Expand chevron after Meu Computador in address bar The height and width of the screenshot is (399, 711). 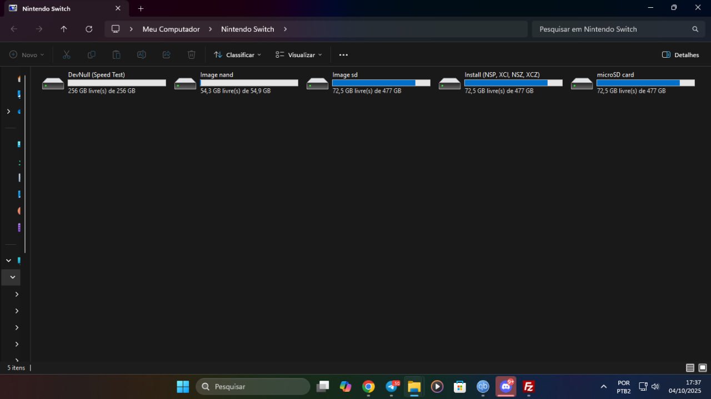tap(211, 29)
